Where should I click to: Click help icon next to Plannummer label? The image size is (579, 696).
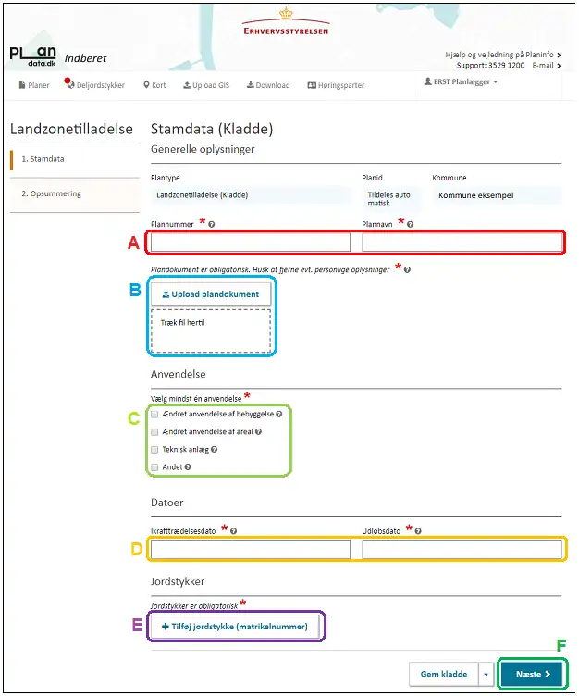[212, 224]
